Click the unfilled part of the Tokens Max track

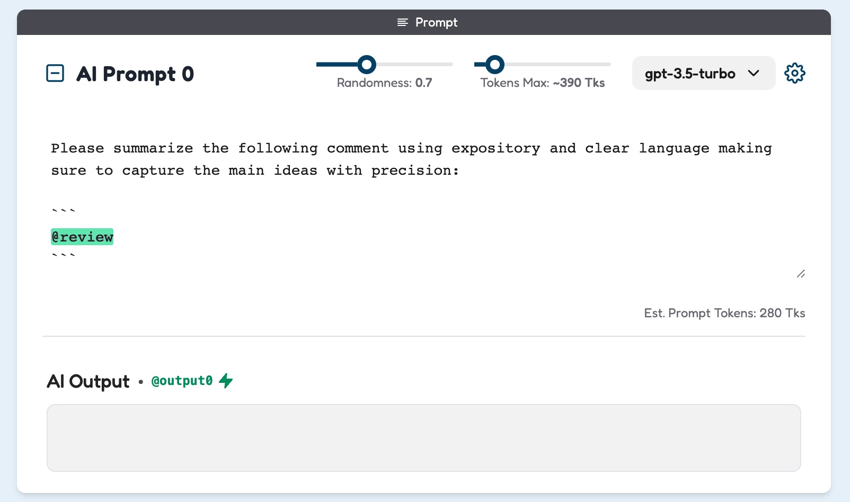[x=557, y=65]
